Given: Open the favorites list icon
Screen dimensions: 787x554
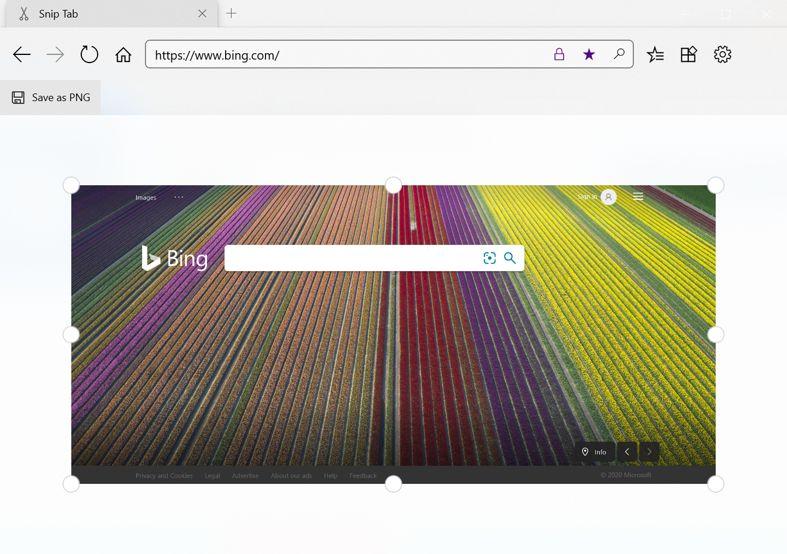Looking at the screenshot, I should [x=655, y=55].
